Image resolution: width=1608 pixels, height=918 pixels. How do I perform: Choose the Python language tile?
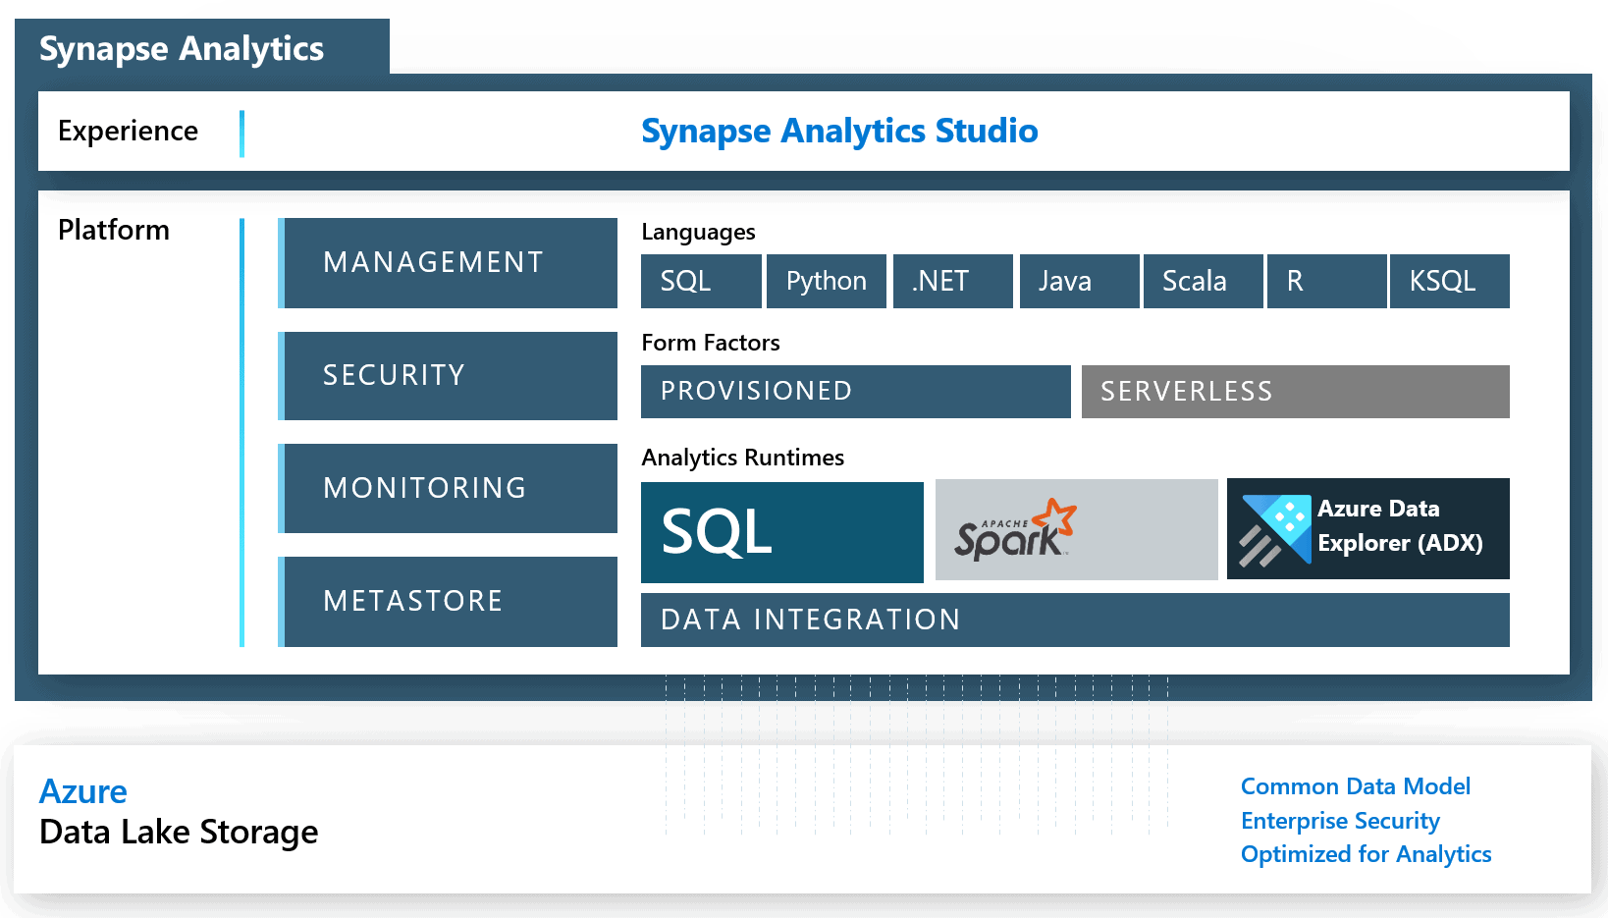[827, 281]
